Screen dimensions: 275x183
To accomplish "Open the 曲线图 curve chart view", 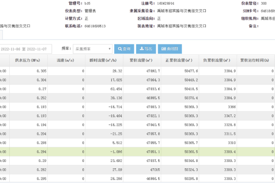I will (x=170, y=48).
